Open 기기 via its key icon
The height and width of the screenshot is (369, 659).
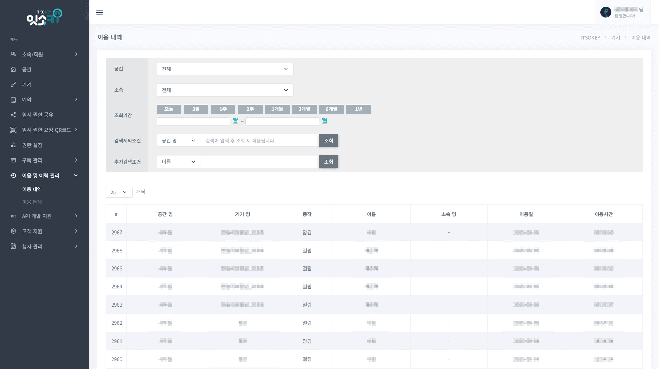(13, 84)
